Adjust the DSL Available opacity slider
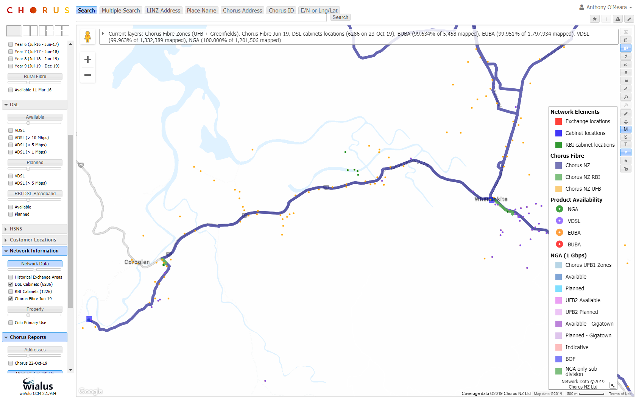 point(28,123)
